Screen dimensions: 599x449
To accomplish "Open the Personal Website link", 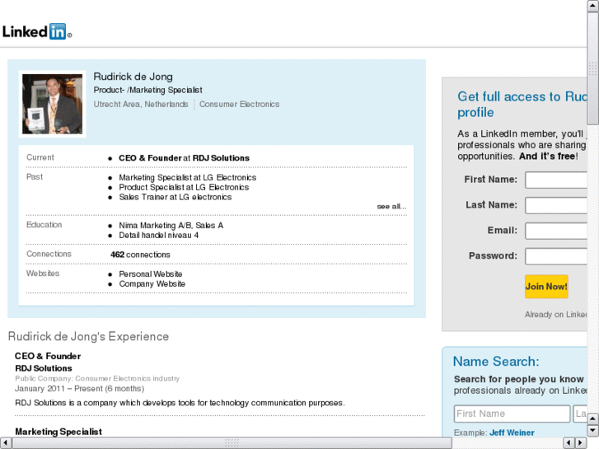I will (x=151, y=274).
